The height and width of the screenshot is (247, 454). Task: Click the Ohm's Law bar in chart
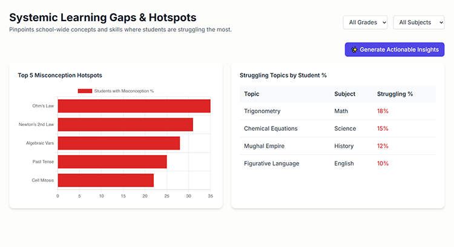click(134, 106)
